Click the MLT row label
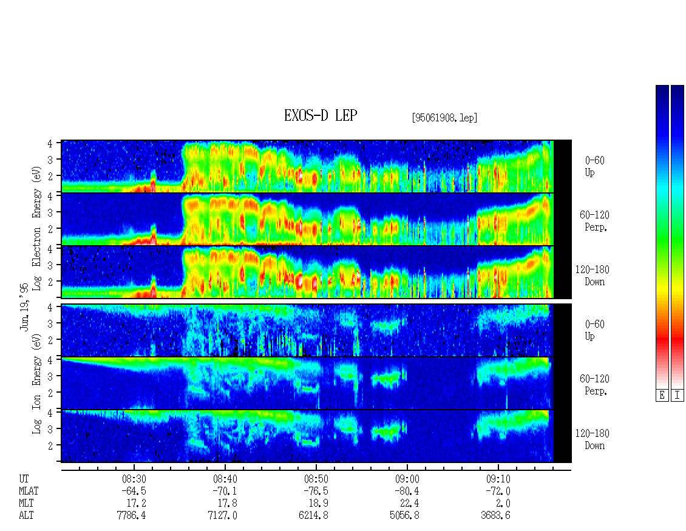 point(26,504)
